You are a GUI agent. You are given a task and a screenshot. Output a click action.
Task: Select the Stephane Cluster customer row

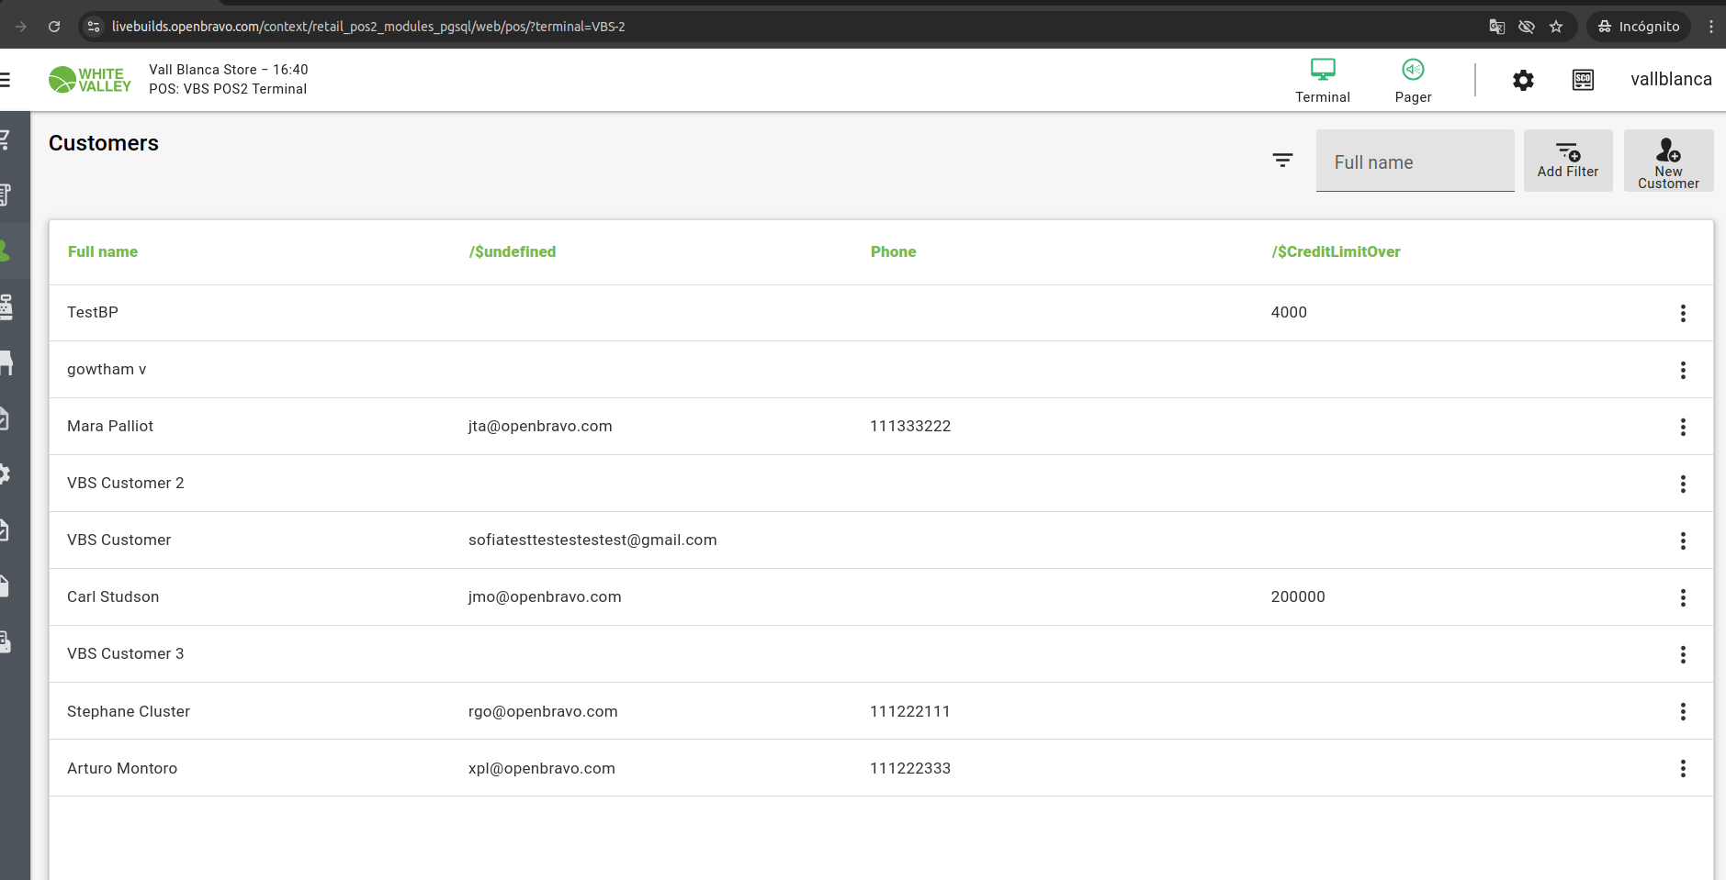[129, 712]
